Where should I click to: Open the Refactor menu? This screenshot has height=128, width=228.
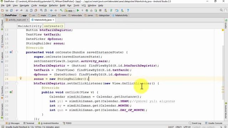point(53,5)
